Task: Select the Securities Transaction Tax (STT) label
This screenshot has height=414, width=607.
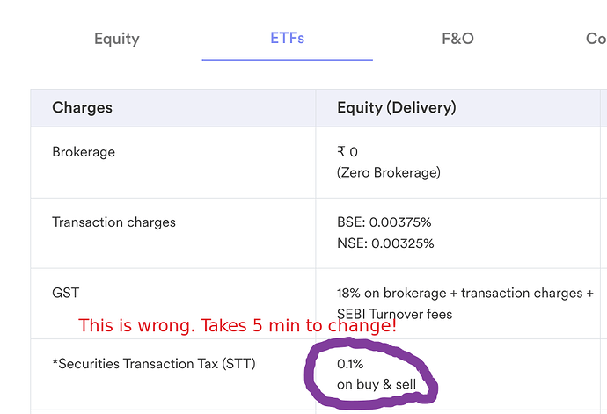Action: [154, 364]
